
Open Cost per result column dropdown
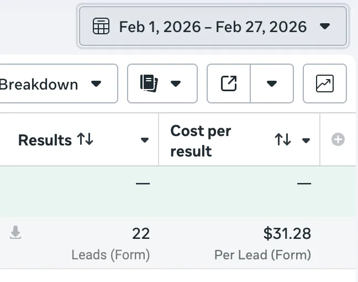tap(306, 140)
